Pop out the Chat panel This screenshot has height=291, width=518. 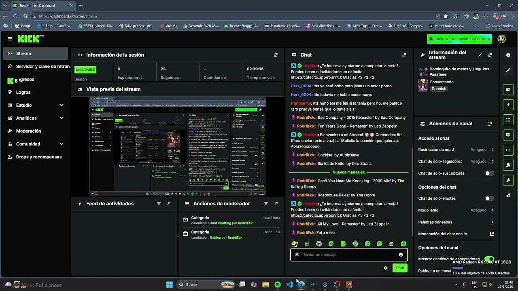[x=404, y=55]
